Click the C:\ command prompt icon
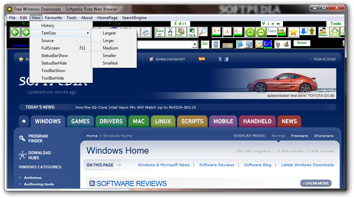 (268, 44)
